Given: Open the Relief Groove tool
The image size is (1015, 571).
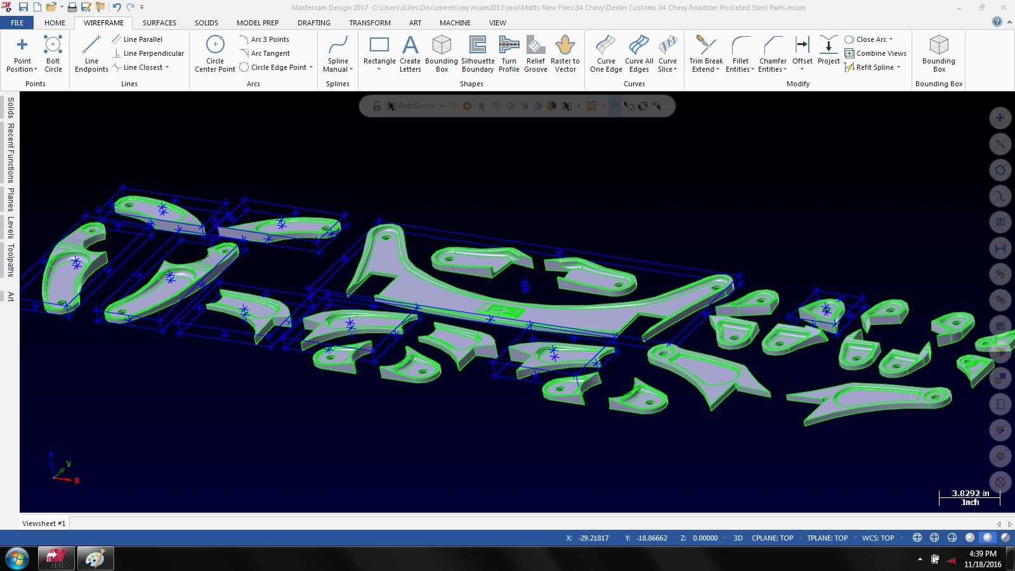Looking at the screenshot, I should coord(535,54).
